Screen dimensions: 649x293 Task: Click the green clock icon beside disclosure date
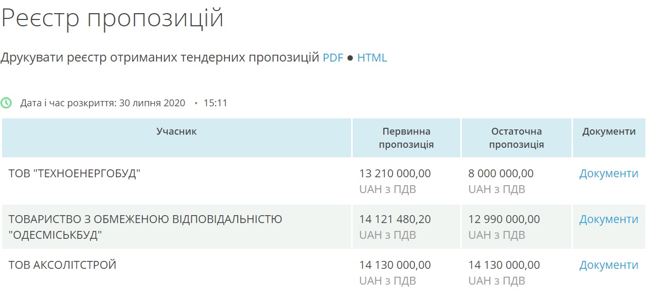(6, 103)
